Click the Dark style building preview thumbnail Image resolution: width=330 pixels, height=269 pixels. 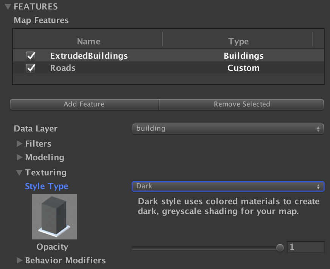[54, 217]
